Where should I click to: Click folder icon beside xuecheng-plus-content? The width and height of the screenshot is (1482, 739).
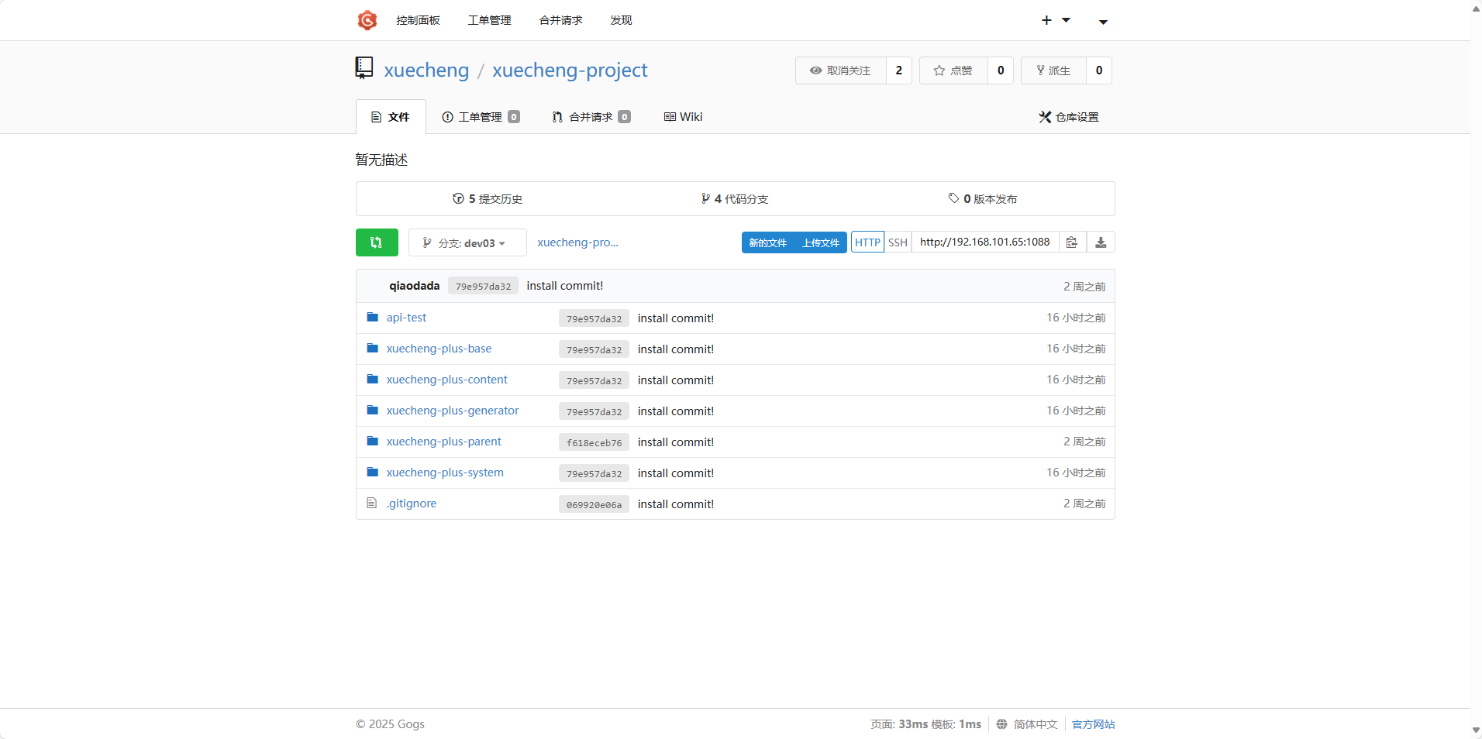tap(373, 380)
